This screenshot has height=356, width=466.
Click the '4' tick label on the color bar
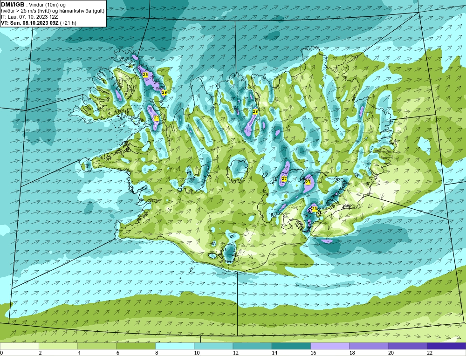tap(79, 353)
